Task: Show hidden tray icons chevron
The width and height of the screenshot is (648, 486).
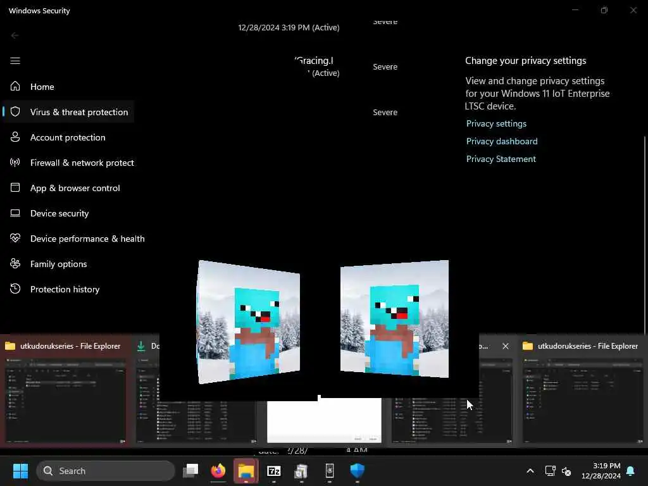Action: [x=530, y=471]
